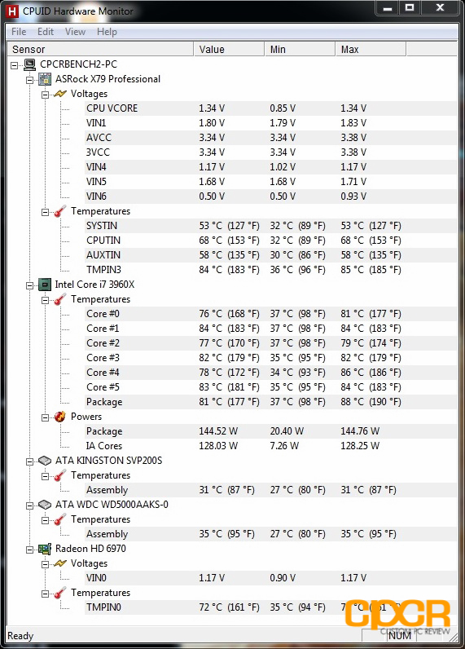Close the CPUID Hardware Monitor window
The width and height of the screenshot is (465, 649).
pos(440,8)
